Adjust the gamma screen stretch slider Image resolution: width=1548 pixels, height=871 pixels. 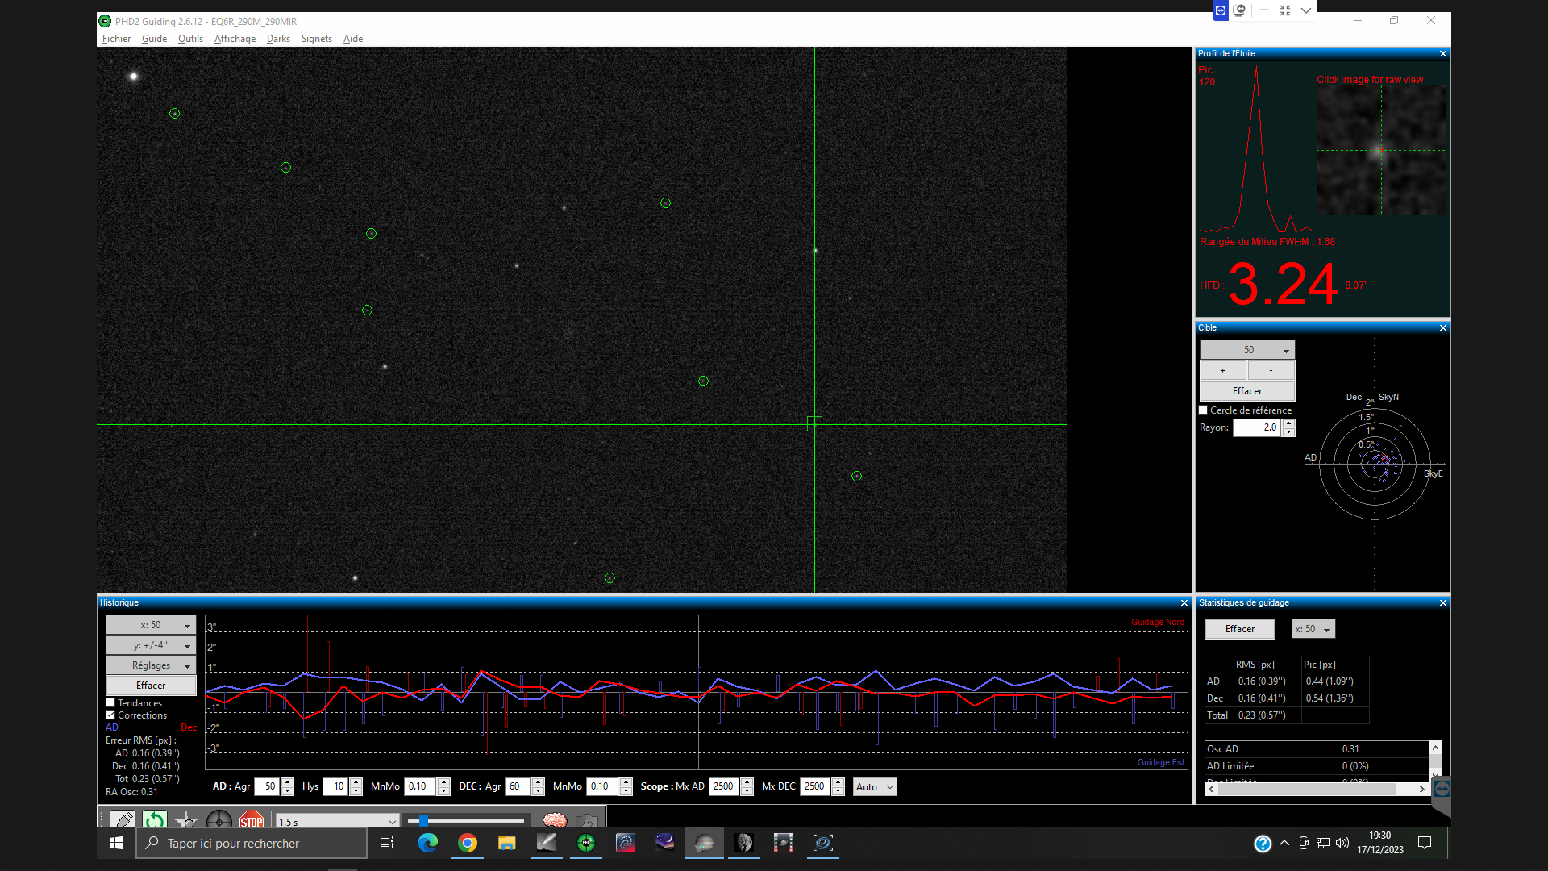pyautogui.click(x=466, y=821)
